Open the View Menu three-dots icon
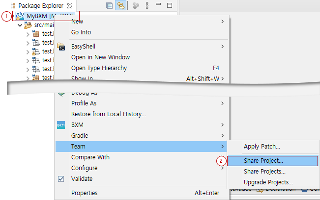Image resolution: width=320 pixels, height=200 pixels. coord(146,5)
